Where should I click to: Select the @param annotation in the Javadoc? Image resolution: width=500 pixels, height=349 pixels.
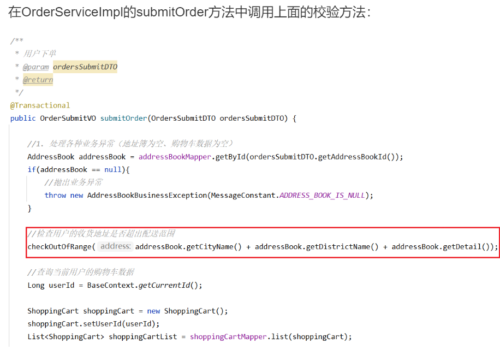(x=35, y=67)
